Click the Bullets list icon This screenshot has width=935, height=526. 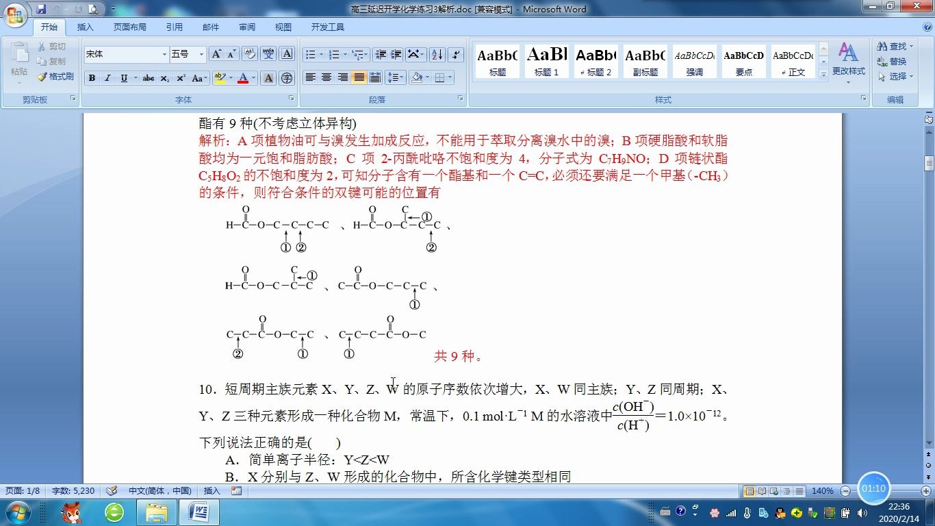(311, 54)
